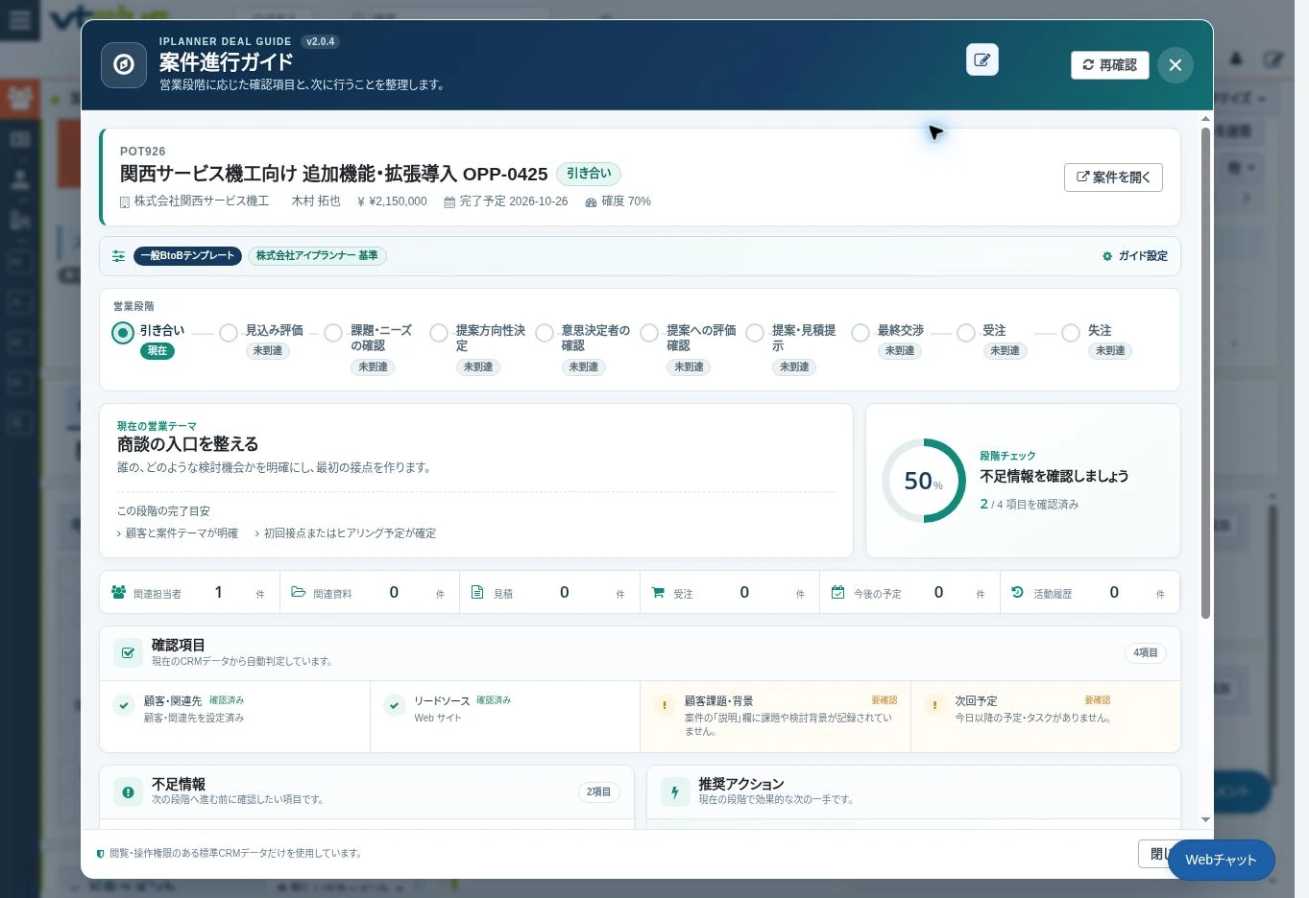
Task: Click the 確認項目 checklist icon
Action: [128, 652]
